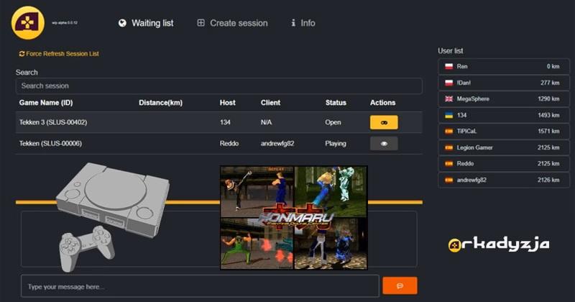
Task: Click UK flag icon beside MegaSphere
Action: click(448, 99)
